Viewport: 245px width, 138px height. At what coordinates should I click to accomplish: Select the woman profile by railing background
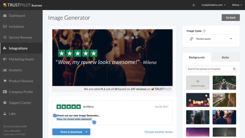tap(224, 100)
